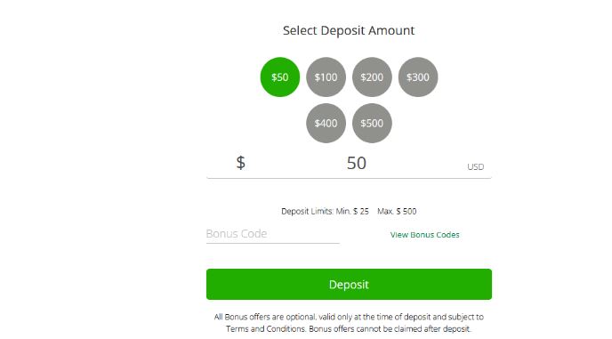
Task: Click the green Deposit button
Action: (x=349, y=285)
